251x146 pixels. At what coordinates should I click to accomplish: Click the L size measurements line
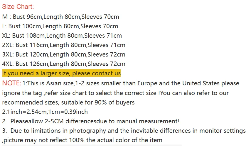coord(60,26)
